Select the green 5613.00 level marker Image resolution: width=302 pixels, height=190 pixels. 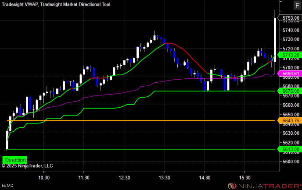click(289, 149)
